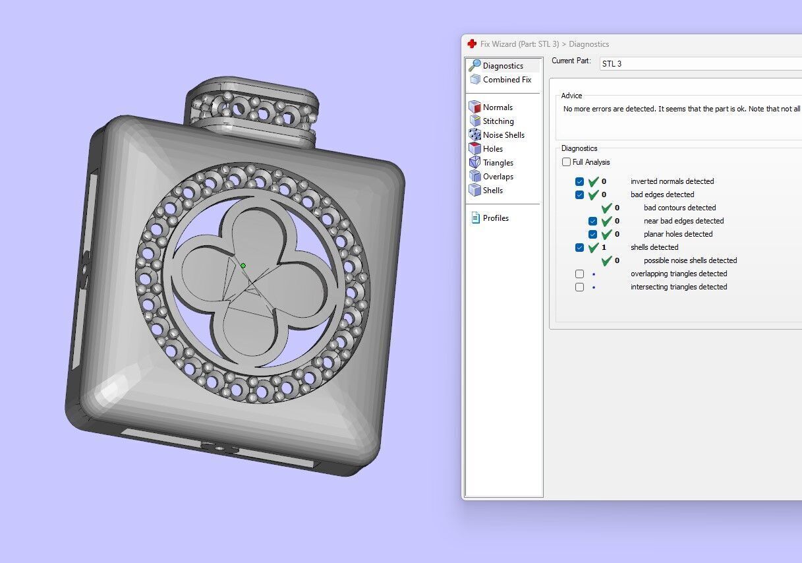Enable the Full Analysis checkbox
Screen dimensions: 802x563
click(567, 162)
